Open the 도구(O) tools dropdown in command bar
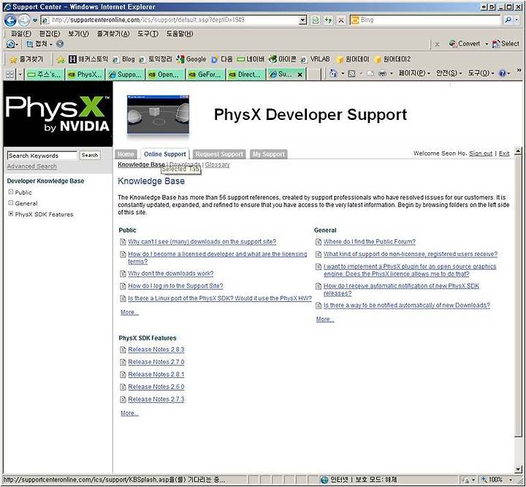Viewport: 526px width, 487px height. pyautogui.click(x=481, y=73)
